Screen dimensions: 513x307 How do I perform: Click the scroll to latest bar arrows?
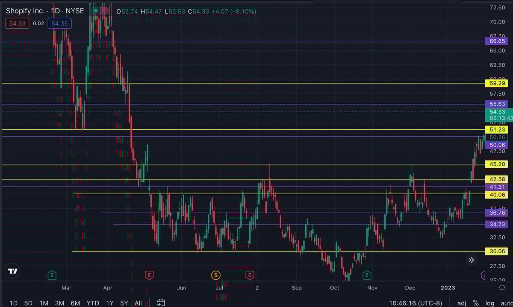coord(471,260)
